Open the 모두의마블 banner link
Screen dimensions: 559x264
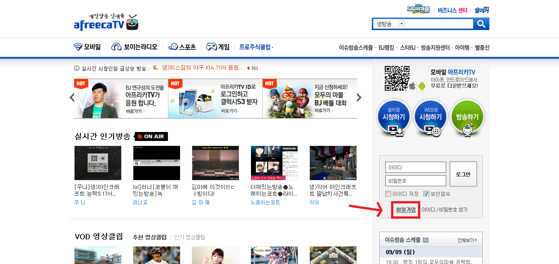coord(418,9)
